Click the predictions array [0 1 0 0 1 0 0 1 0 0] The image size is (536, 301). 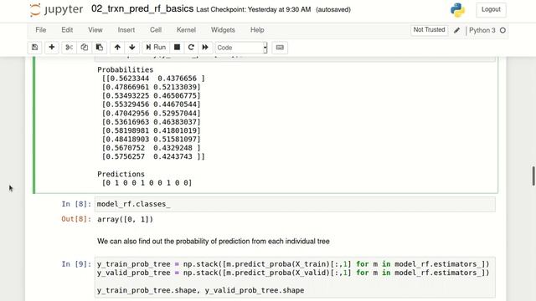[x=147, y=183]
